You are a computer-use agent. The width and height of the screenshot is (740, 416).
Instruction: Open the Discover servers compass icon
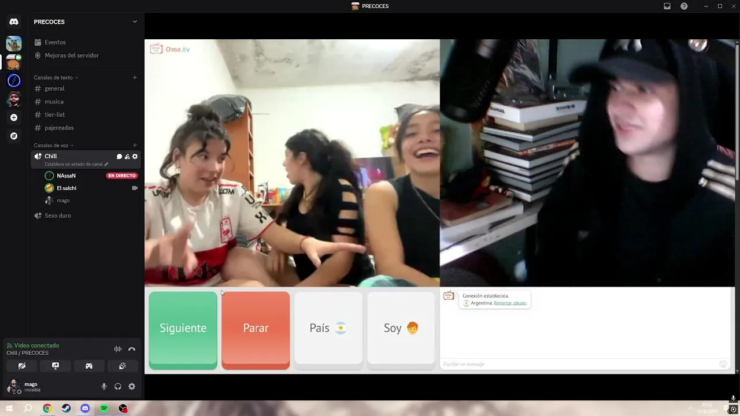coord(14,136)
